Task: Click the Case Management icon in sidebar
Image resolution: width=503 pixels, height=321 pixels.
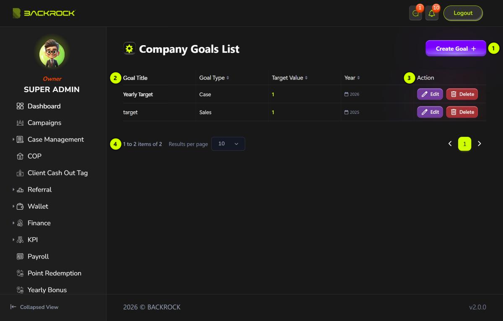Action: coord(20,140)
